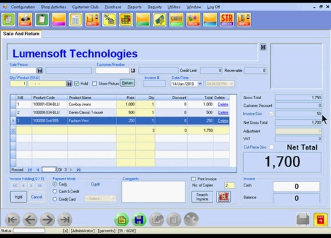
Task: Click the orange icon with purple stripe
Action: point(59,20)
